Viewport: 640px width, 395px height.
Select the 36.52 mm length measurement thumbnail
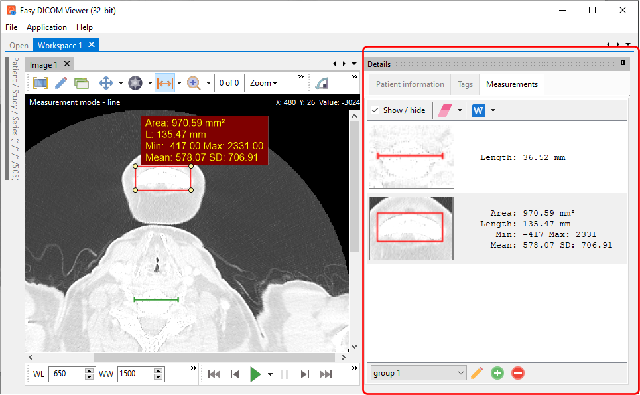(x=411, y=157)
